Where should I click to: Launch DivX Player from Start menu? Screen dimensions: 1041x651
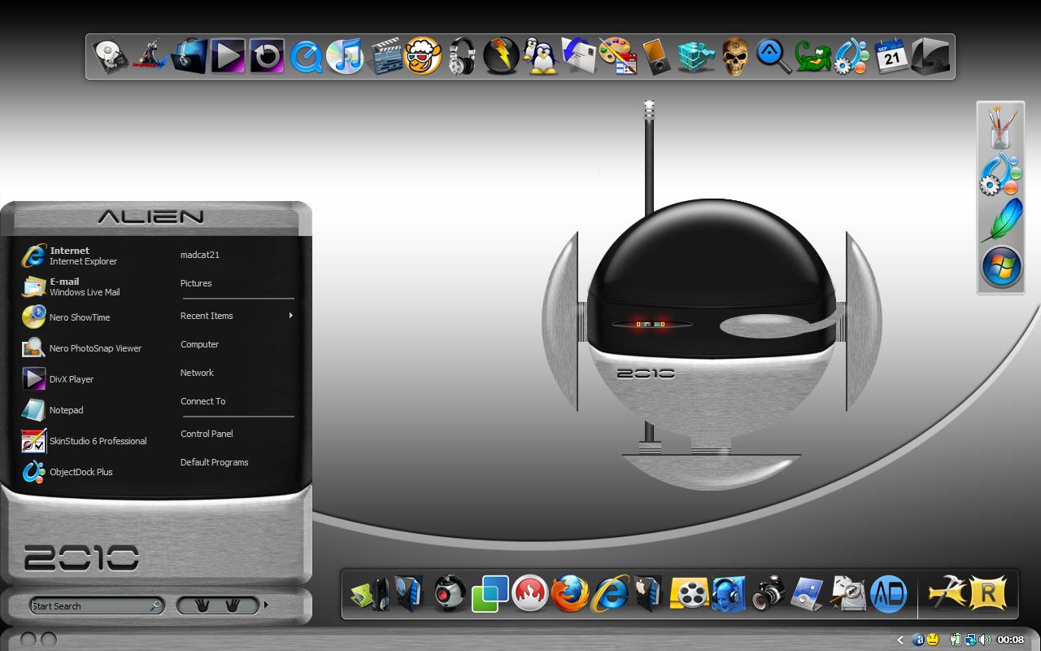(x=59, y=379)
